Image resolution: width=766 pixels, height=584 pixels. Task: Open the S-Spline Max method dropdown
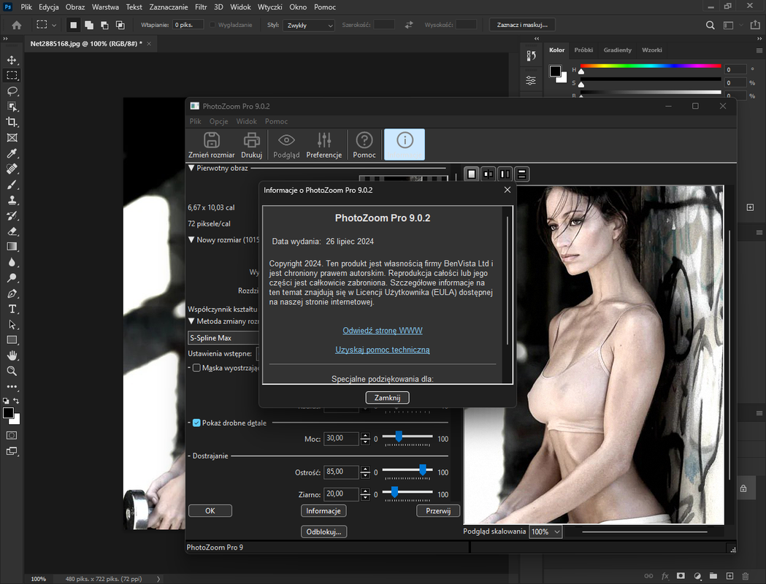(x=223, y=338)
